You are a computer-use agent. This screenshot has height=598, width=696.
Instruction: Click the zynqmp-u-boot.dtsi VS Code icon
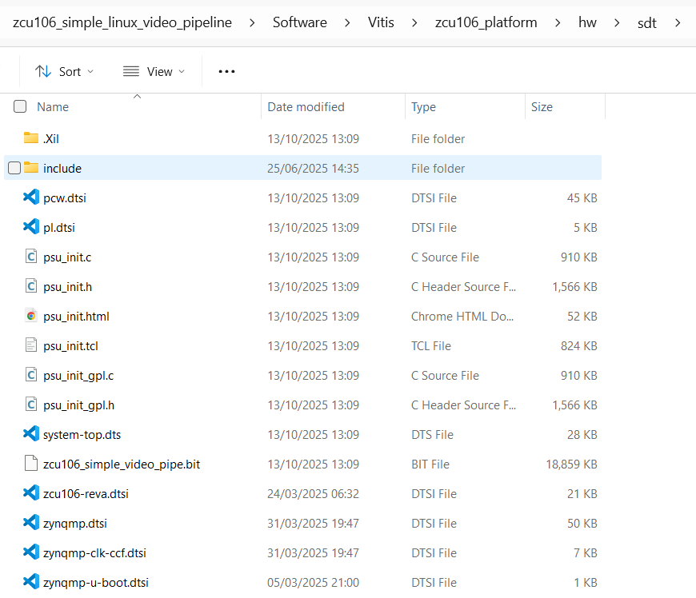point(31,582)
